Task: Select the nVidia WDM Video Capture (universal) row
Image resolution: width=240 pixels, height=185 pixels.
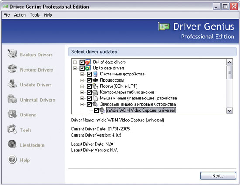Action: 141,110
